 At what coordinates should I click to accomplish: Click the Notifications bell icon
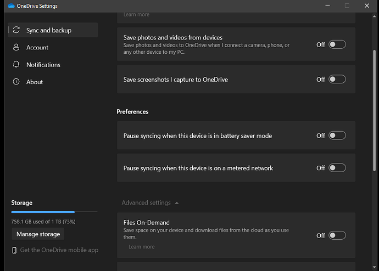point(16,64)
